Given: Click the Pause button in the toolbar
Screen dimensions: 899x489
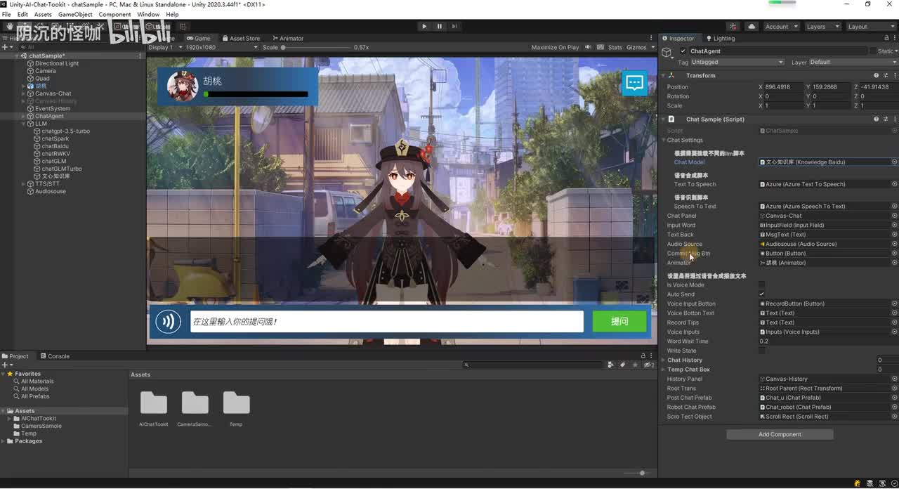Looking at the screenshot, I should point(440,27).
